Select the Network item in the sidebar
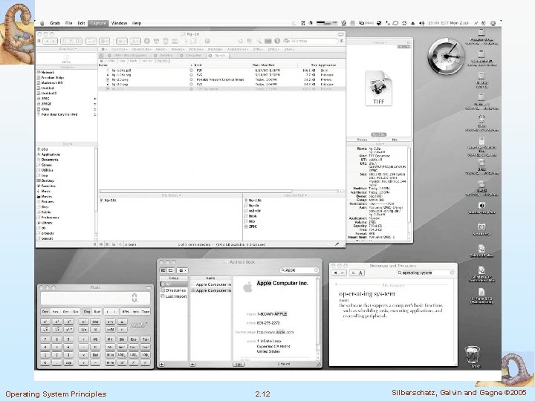The height and width of the screenshot is (401, 535). (48, 72)
